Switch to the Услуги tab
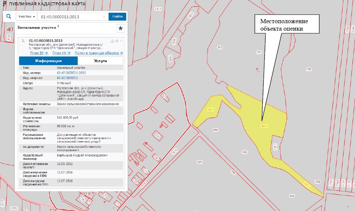 [100, 61]
